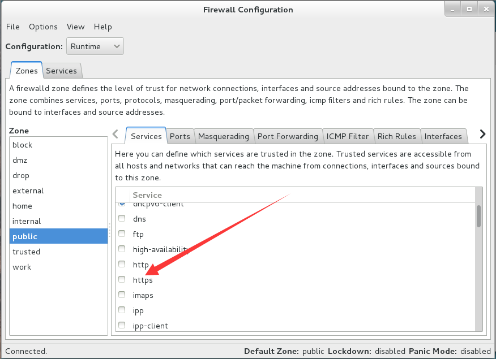Viewport: 496px width, 359px height.
Task: Switch to the Masquerading tab
Action: [223, 136]
